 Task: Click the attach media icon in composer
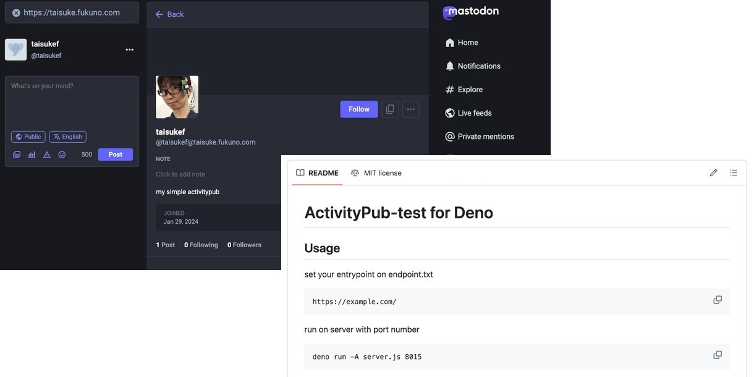pyautogui.click(x=17, y=155)
